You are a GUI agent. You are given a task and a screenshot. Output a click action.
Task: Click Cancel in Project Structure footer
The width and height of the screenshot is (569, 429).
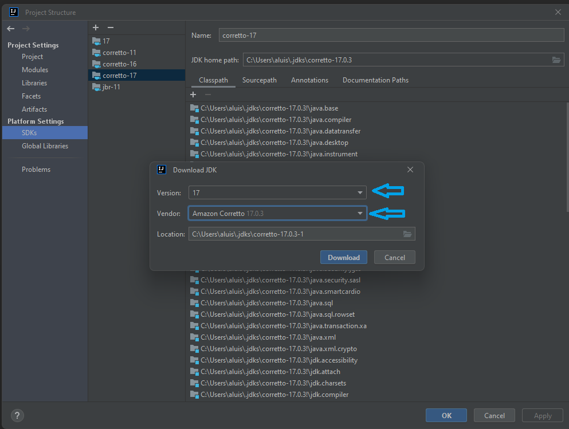(x=495, y=416)
